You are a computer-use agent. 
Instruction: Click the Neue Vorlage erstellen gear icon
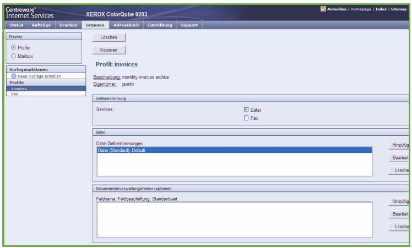pyautogui.click(x=14, y=76)
